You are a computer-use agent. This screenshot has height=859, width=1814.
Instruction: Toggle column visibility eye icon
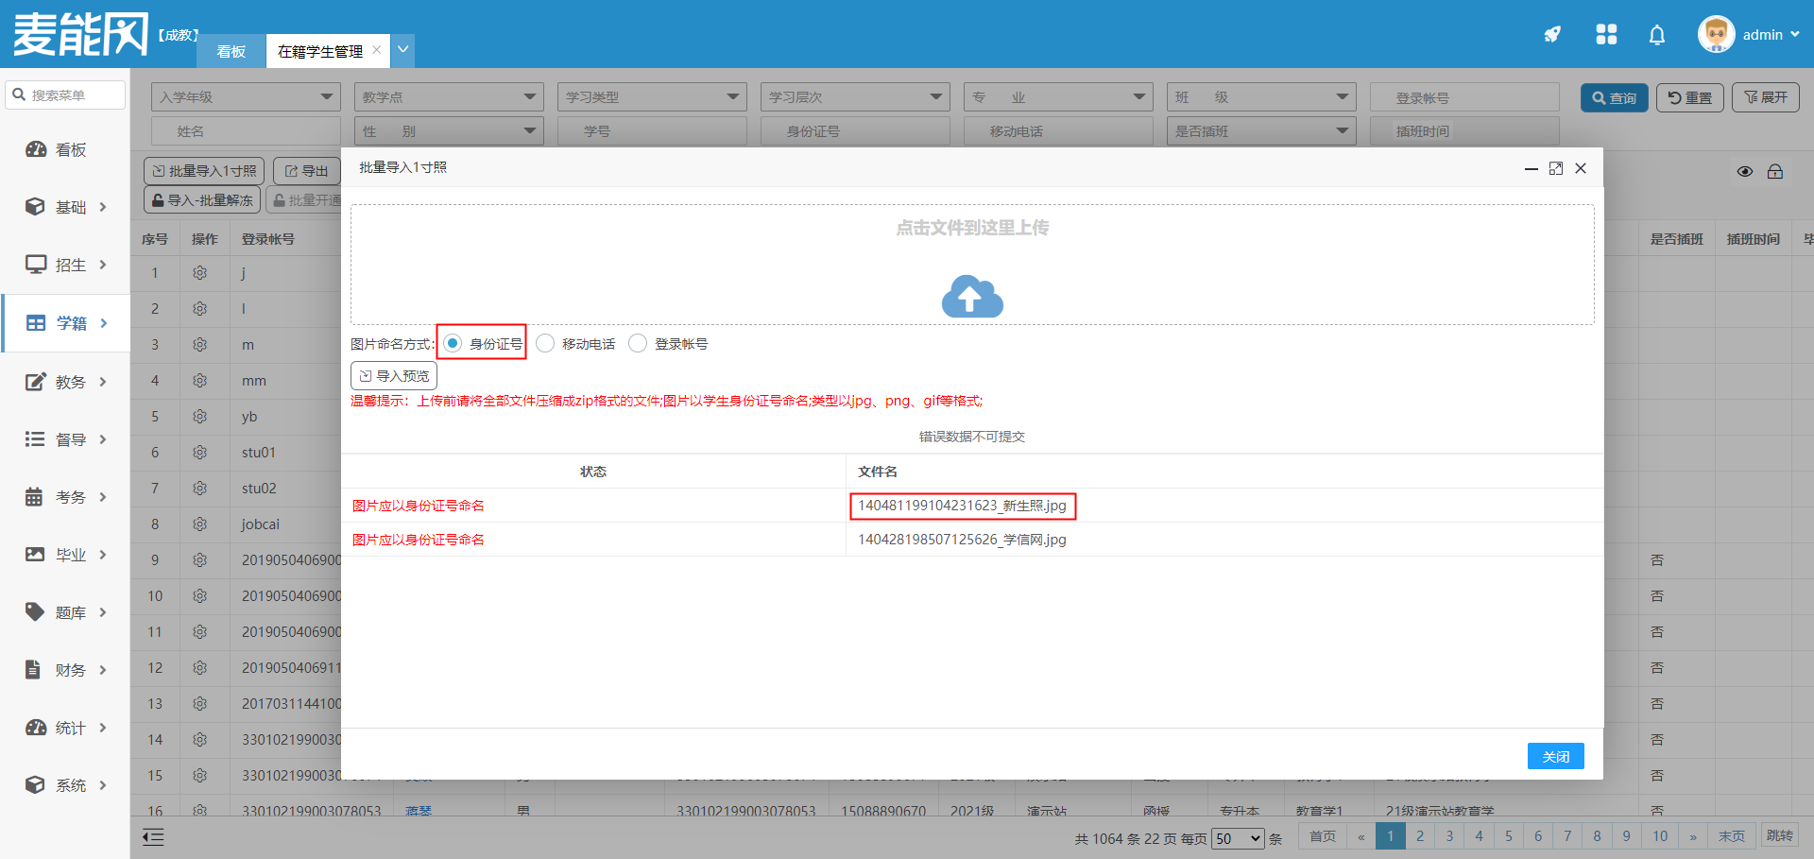(1744, 172)
